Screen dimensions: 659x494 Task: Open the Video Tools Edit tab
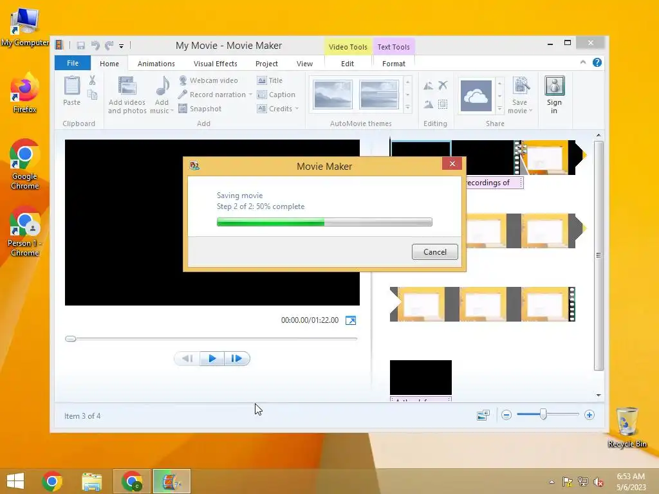click(x=347, y=64)
